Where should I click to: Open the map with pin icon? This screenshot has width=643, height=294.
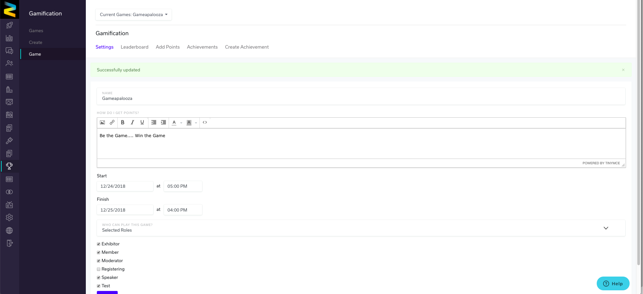tap(9, 115)
